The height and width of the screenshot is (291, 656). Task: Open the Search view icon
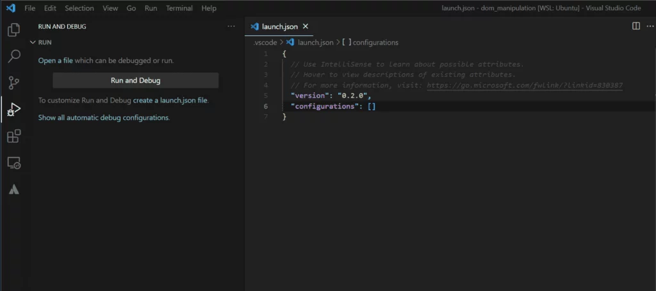click(x=14, y=56)
